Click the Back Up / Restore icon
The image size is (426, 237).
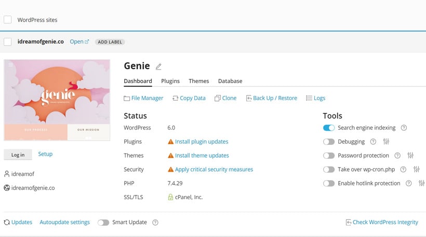click(x=249, y=98)
